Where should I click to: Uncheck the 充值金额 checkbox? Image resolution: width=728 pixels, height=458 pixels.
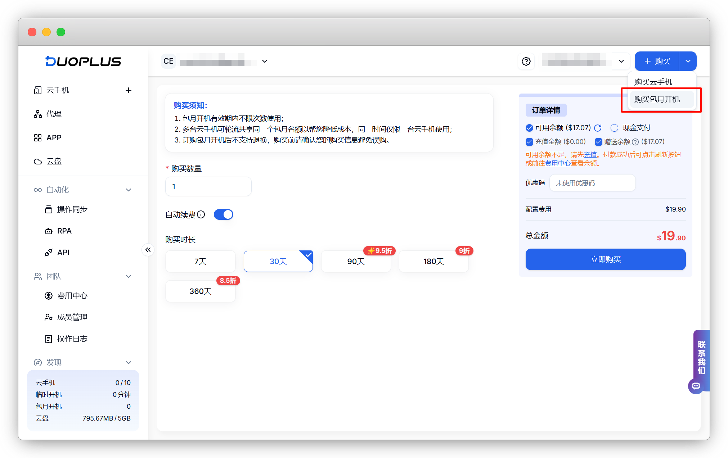pos(529,142)
